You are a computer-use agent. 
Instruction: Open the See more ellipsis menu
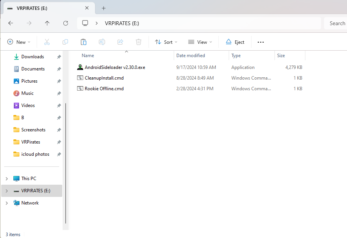261,42
